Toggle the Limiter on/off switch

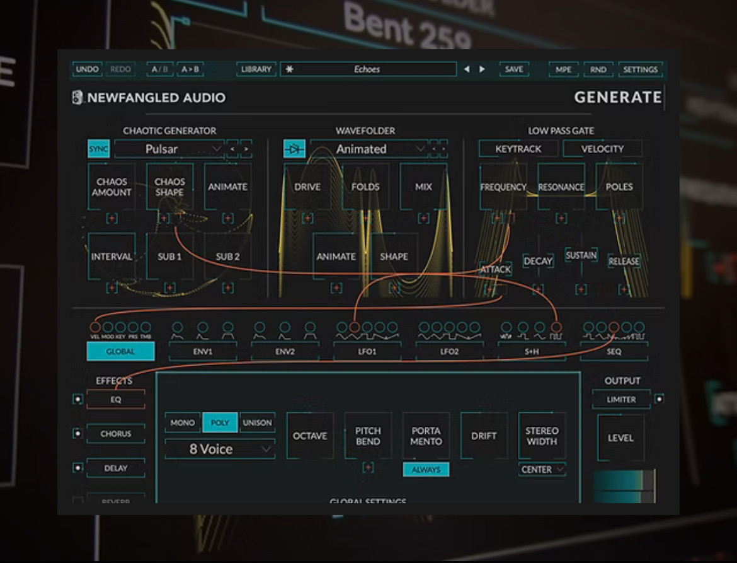[x=659, y=399]
